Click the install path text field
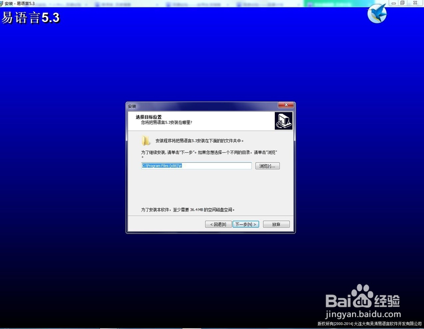Screen dimensions: 424x329 196,166
